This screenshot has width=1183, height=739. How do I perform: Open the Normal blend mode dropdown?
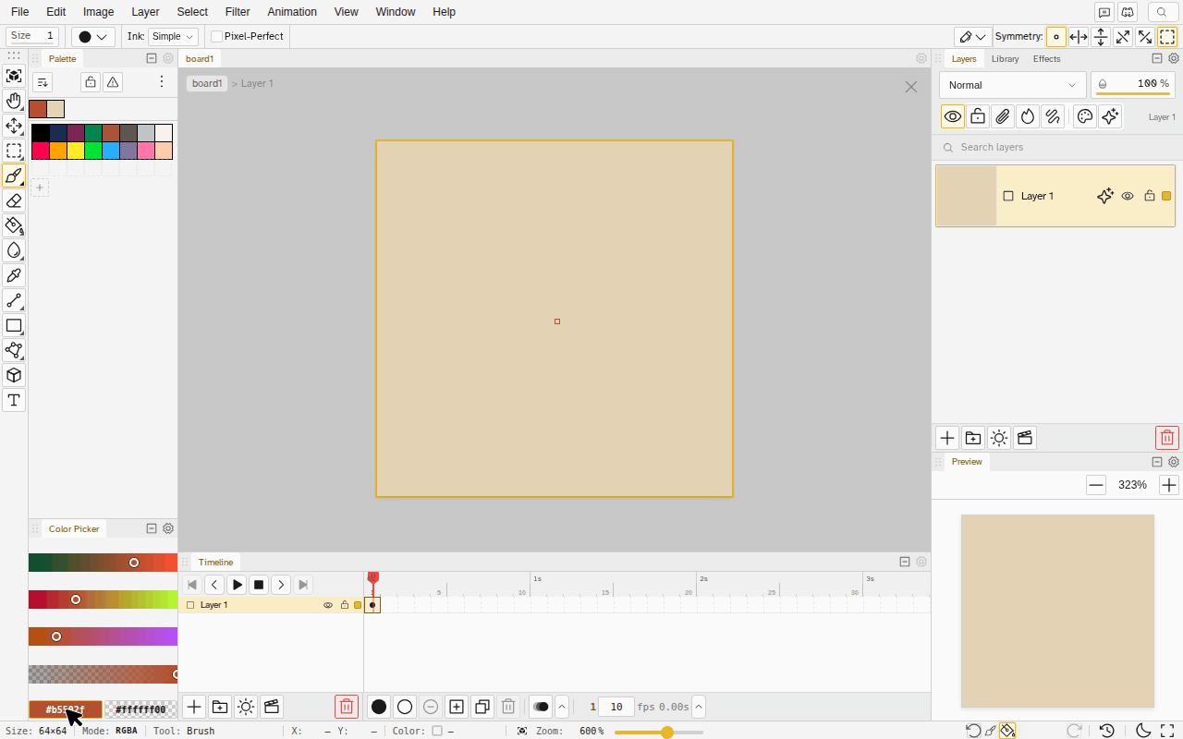pyautogui.click(x=1013, y=85)
